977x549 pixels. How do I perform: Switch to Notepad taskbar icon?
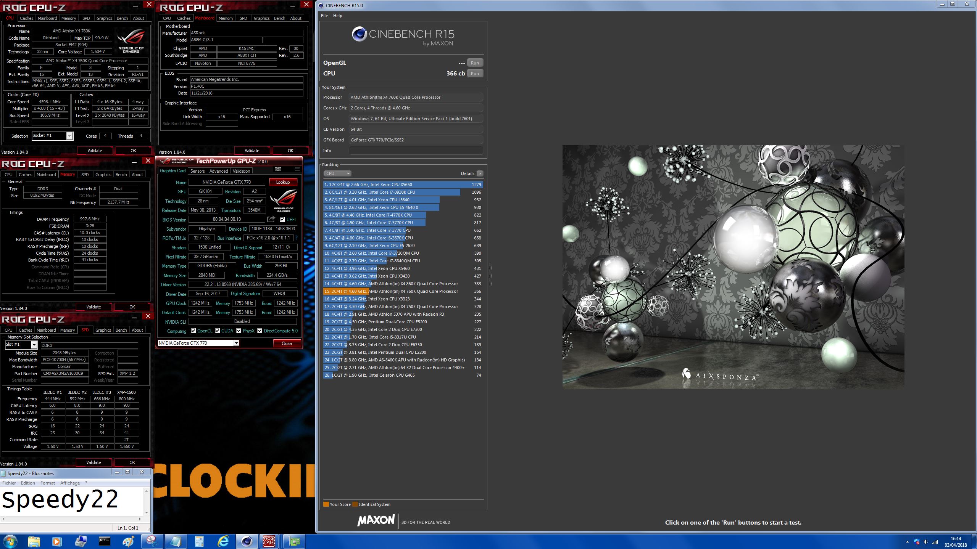click(176, 541)
